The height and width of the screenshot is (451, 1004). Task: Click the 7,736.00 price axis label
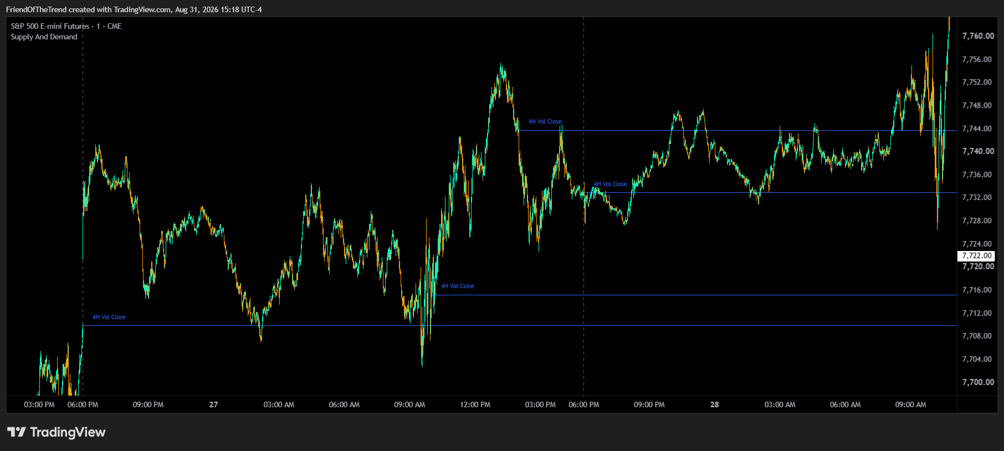[x=977, y=175]
